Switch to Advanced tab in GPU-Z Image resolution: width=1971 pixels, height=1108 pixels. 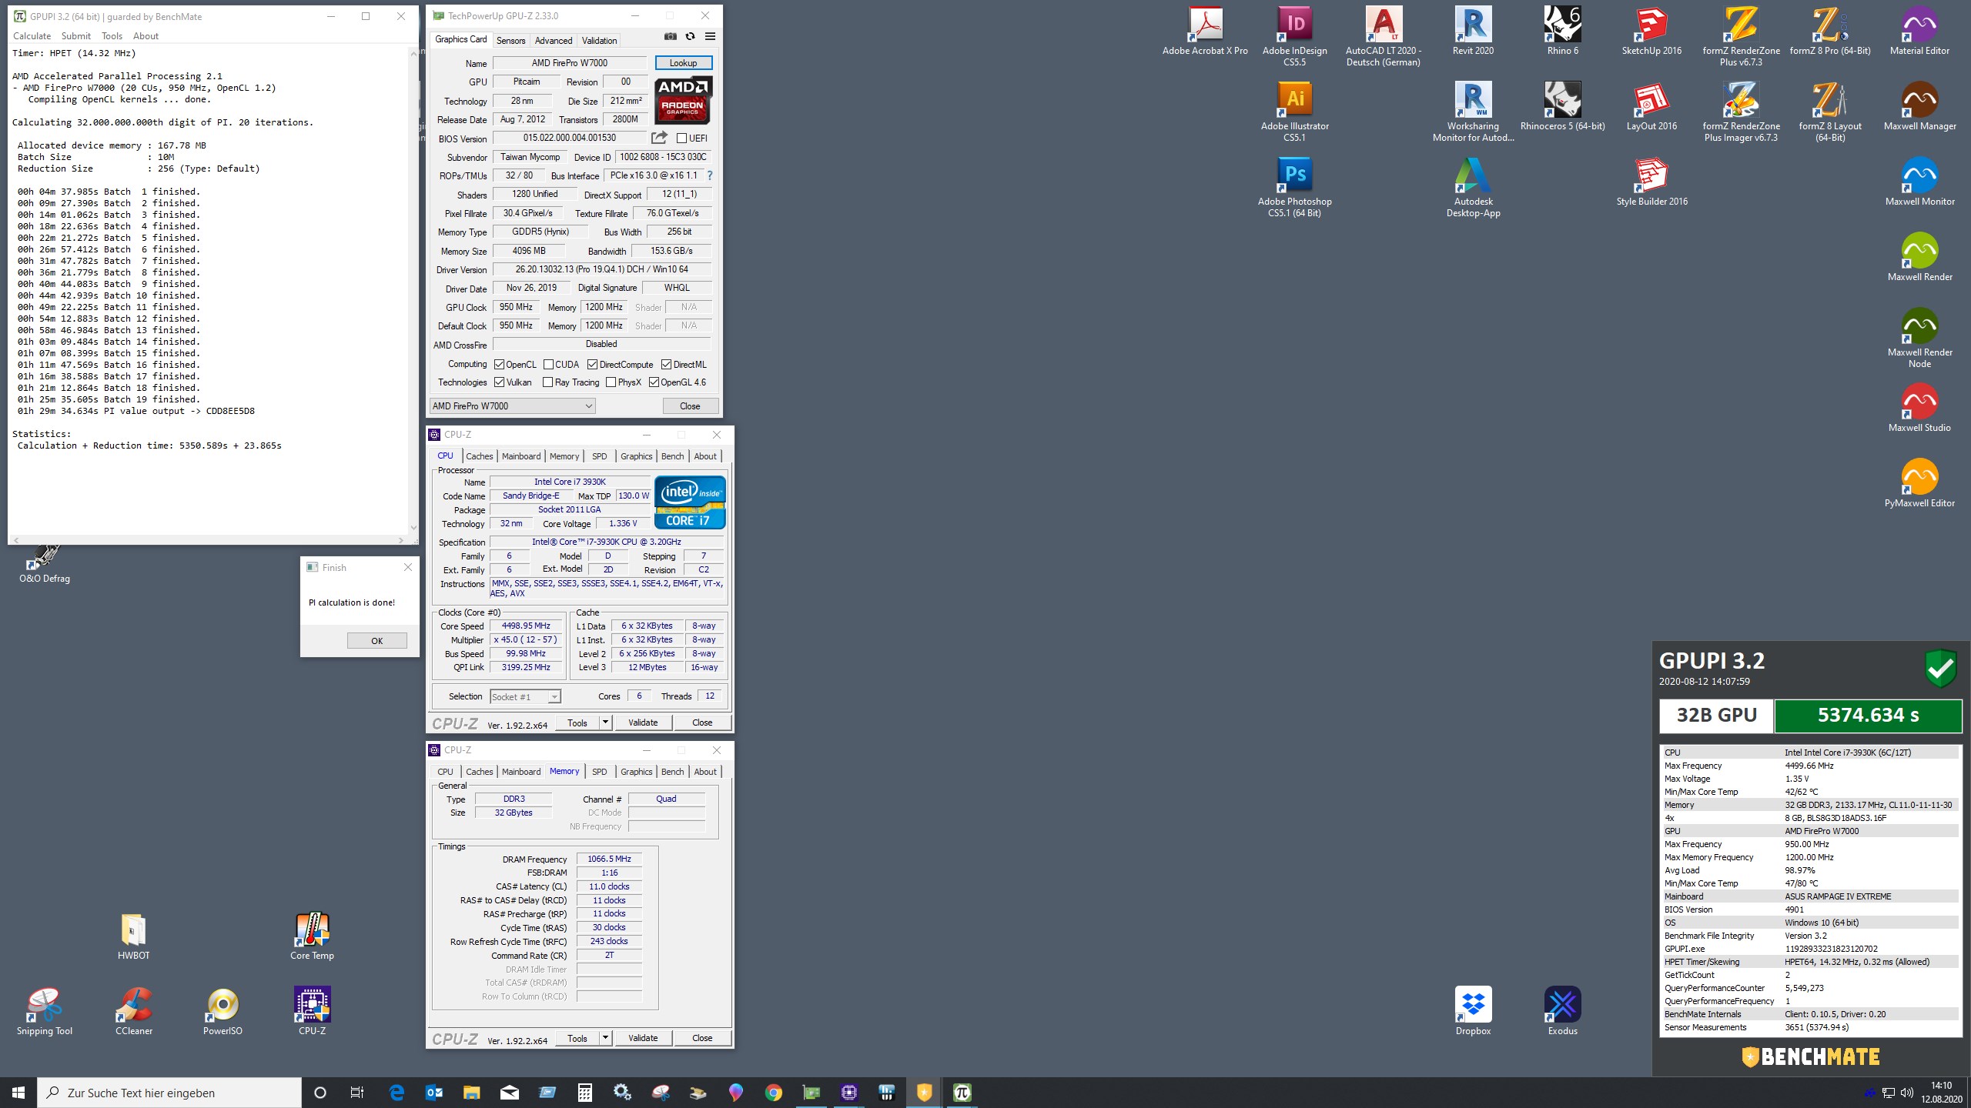[x=554, y=41]
